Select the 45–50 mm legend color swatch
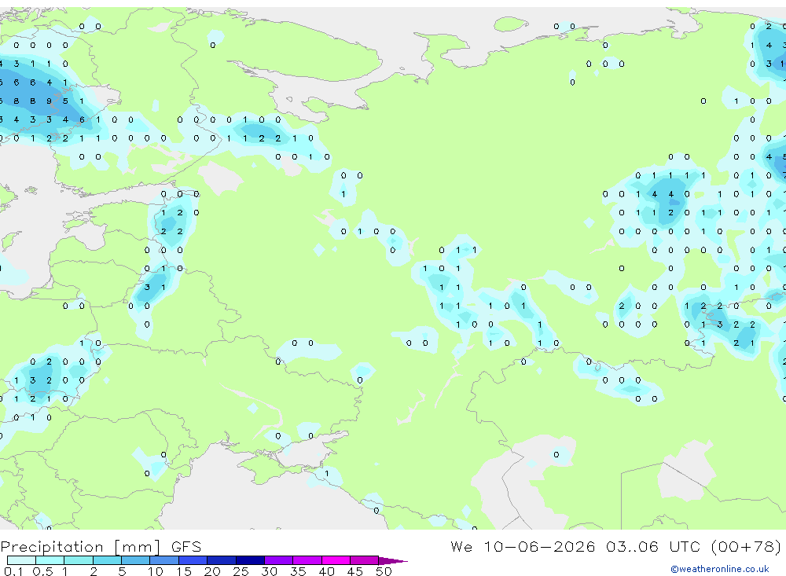Image resolution: width=786 pixels, height=576 pixels. (365, 560)
